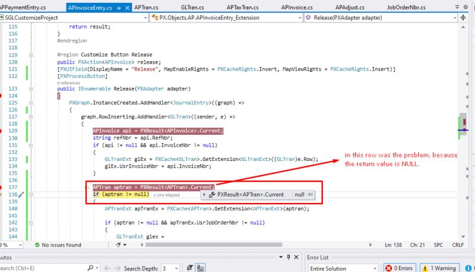Open the APTaxTran.cs tab
The width and height of the screenshot is (475, 272).
(x=243, y=8)
